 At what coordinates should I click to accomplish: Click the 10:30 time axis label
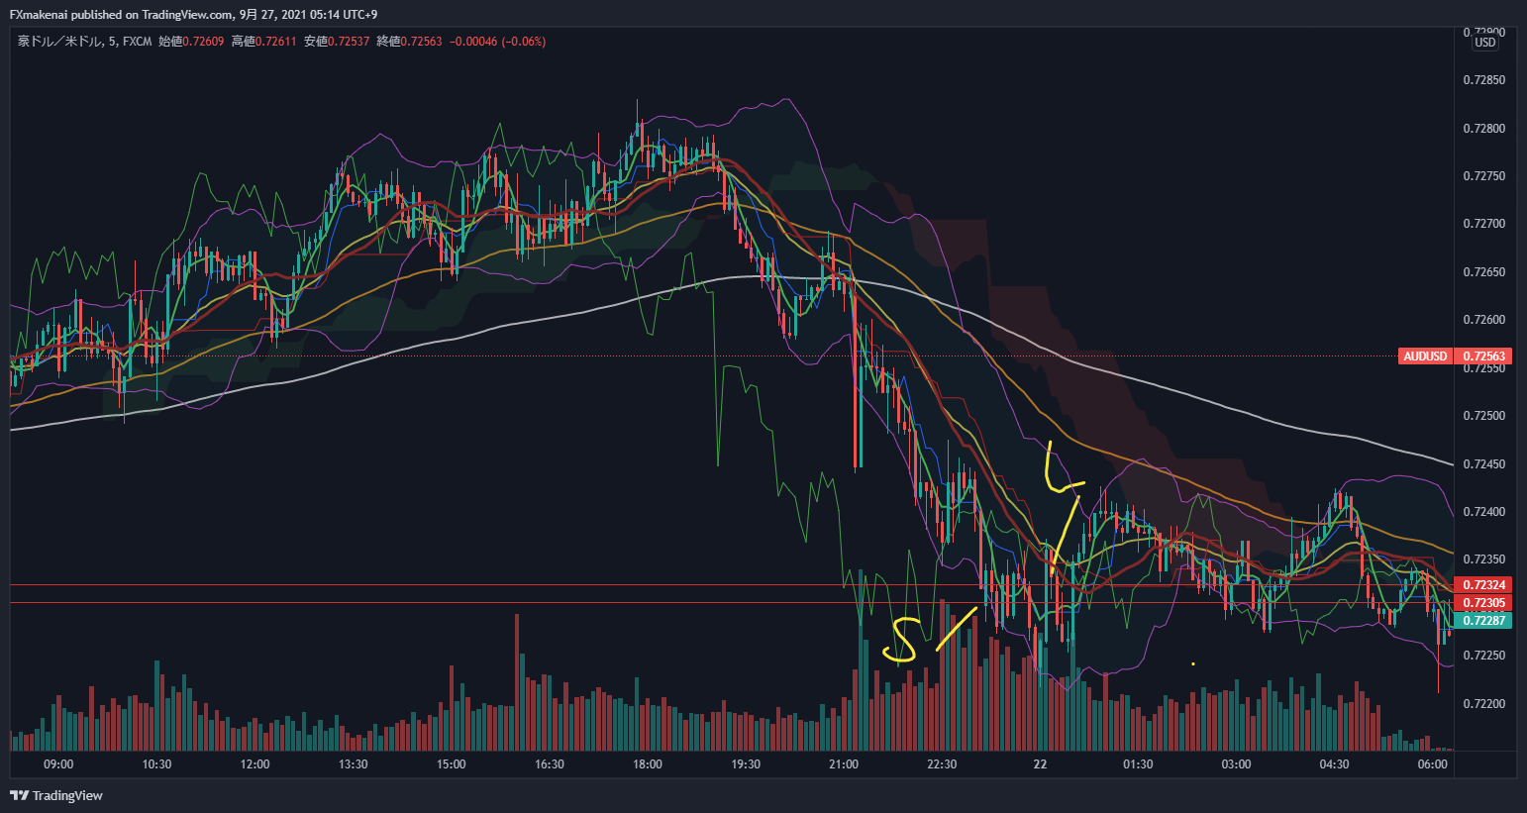pos(156,764)
